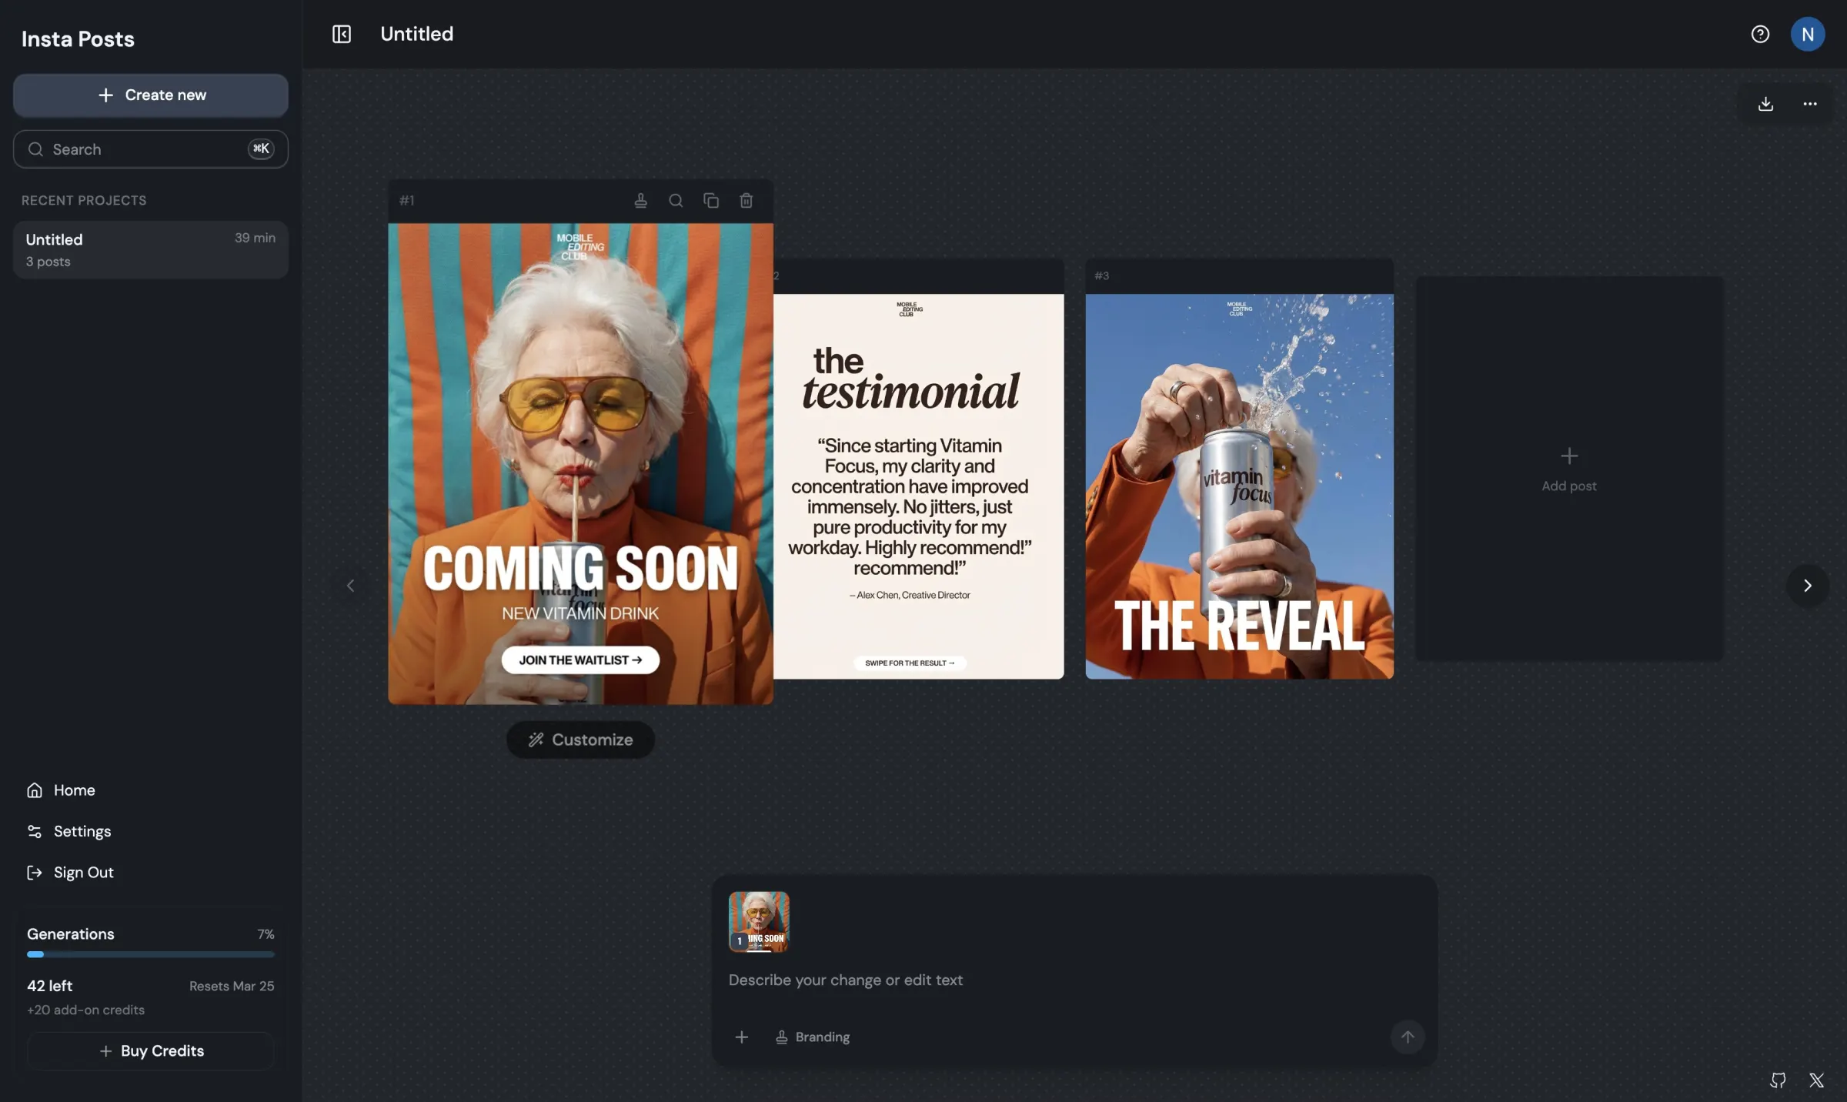Open Settings from the sidebar
The width and height of the screenshot is (1847, 1102).
[x=80, y=831]
